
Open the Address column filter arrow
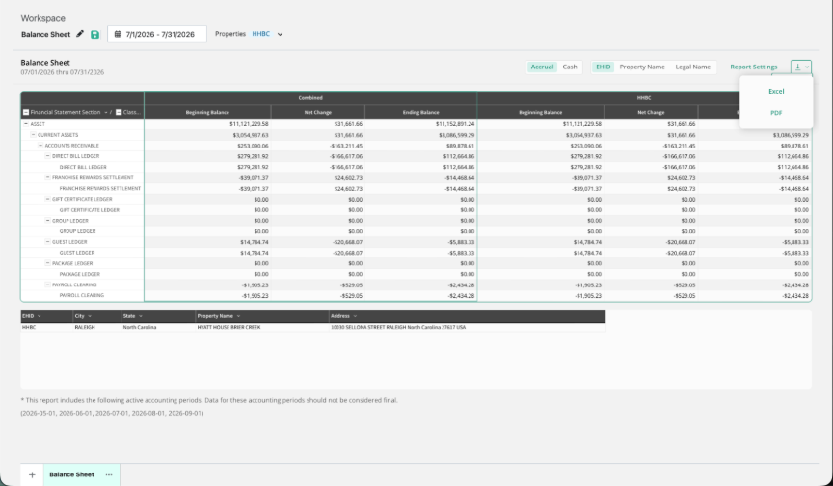pos(355,316)
